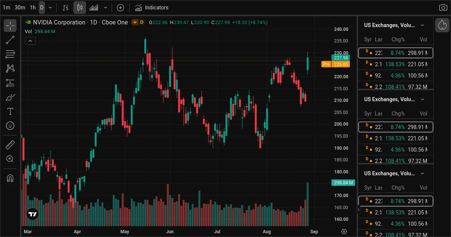Select the 4.36% row in the top hotlist
Screen dimensions: 451x237
[x=396, y=76]
